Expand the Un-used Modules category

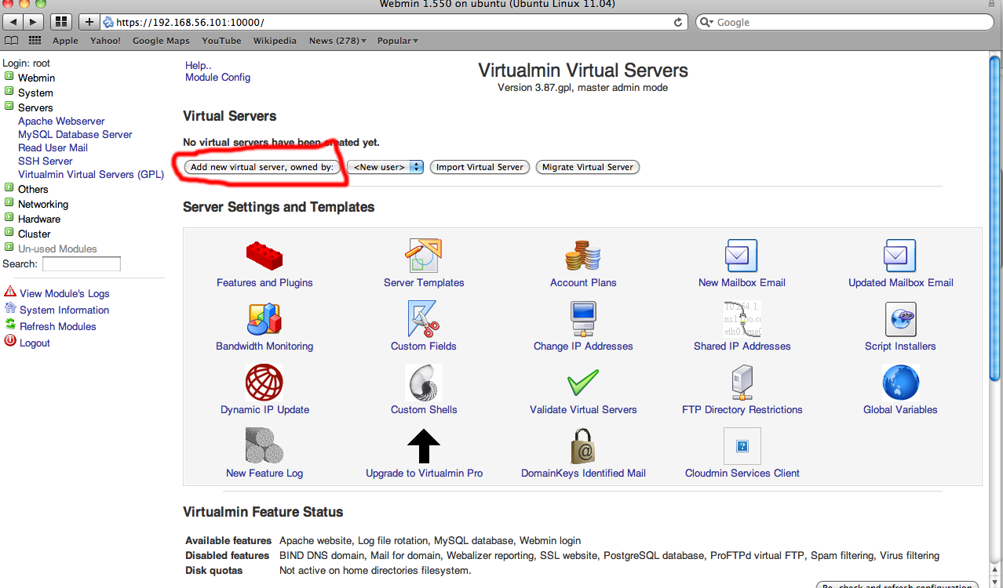(x=9, y=248)
